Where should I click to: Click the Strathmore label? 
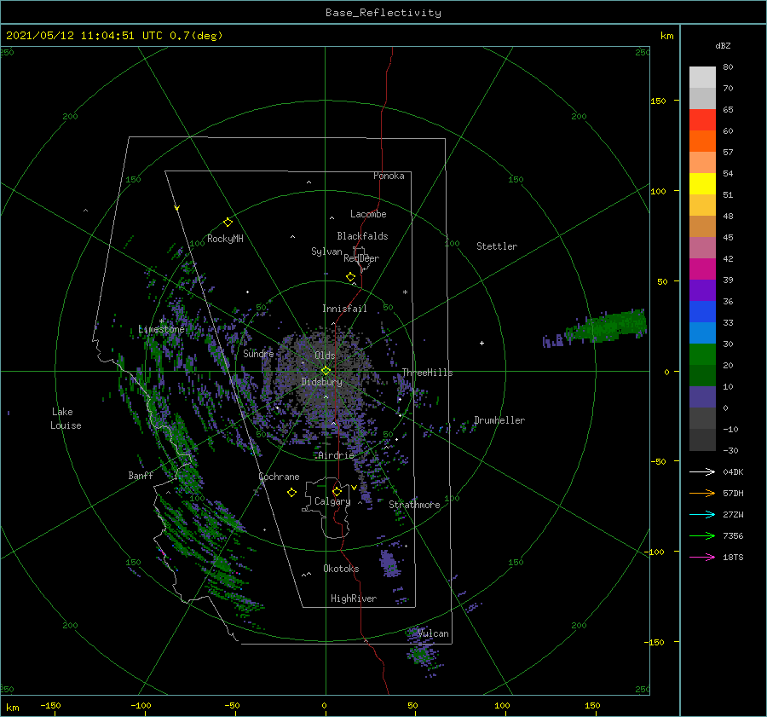click(414, 505)
